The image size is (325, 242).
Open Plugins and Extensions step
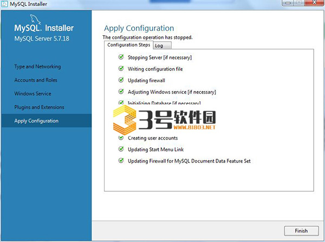click(x=39, y=107)
